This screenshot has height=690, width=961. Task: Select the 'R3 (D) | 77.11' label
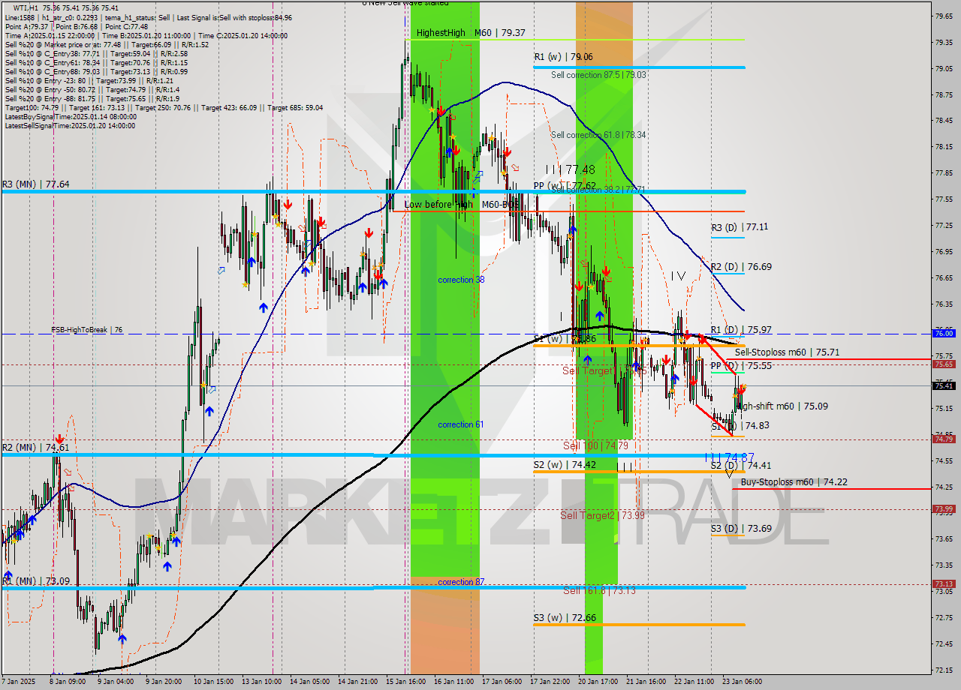click(740, 227)
